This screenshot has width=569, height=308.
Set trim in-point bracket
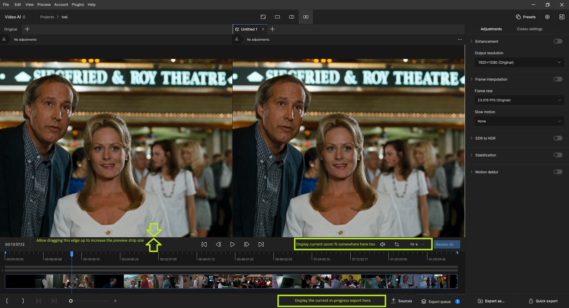click(7, 301)
